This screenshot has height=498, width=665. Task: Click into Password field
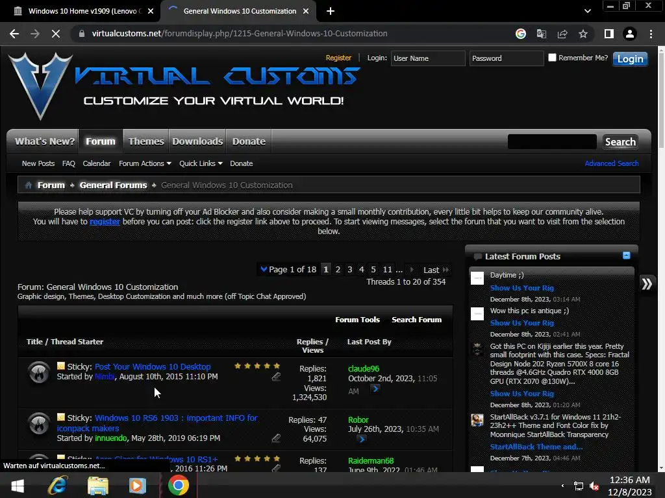[x=507, y=58]
